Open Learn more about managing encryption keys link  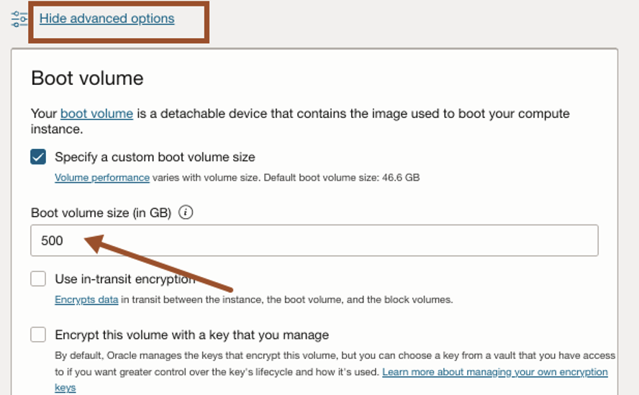click(494, 372)
